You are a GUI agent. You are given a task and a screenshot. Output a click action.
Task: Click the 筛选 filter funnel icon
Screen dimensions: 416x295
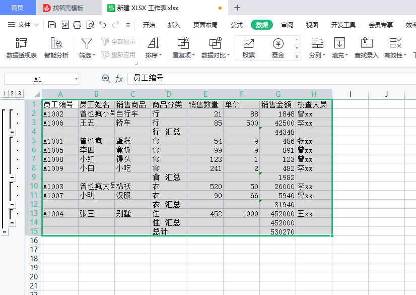[87, 43]
